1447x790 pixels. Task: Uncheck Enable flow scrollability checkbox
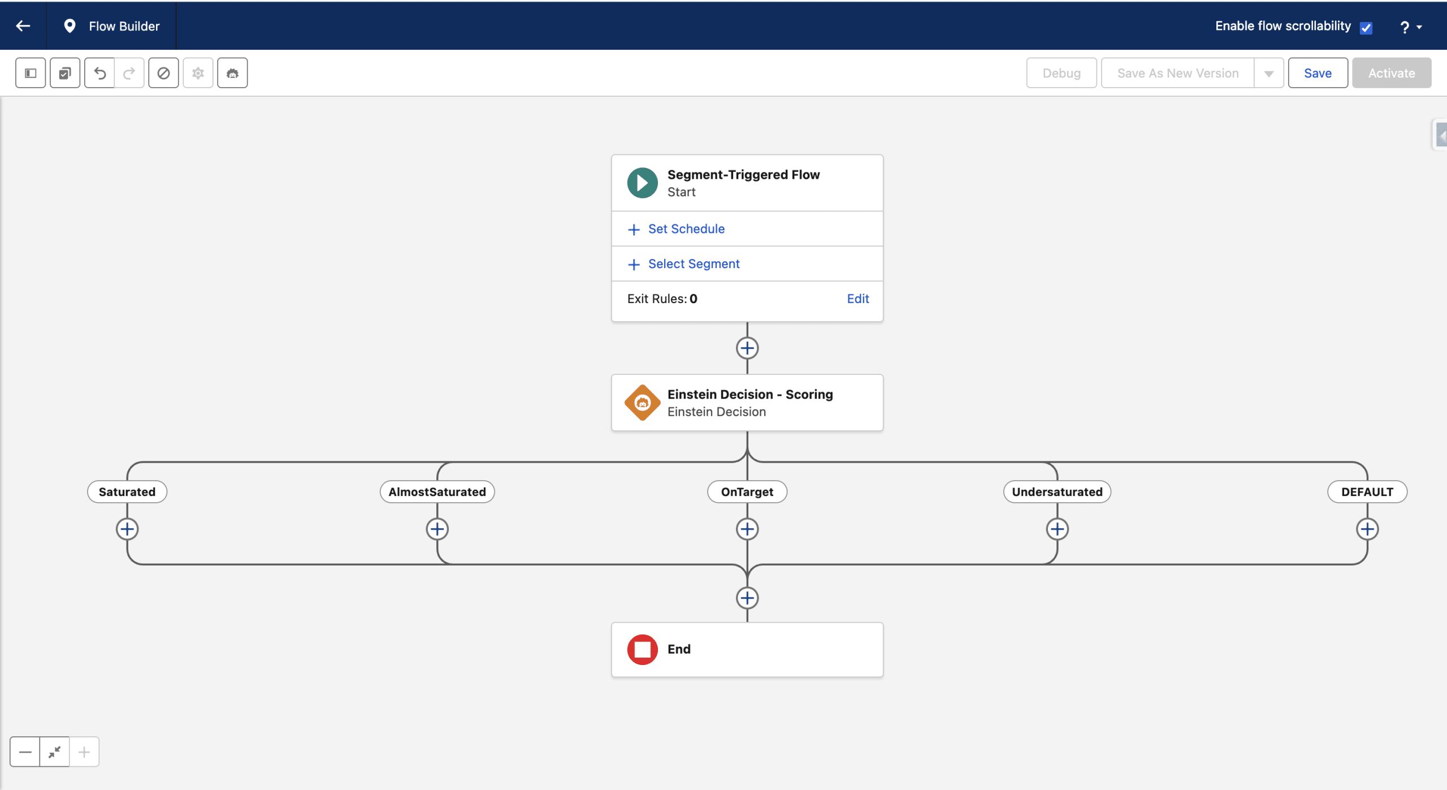(1366, 28)
